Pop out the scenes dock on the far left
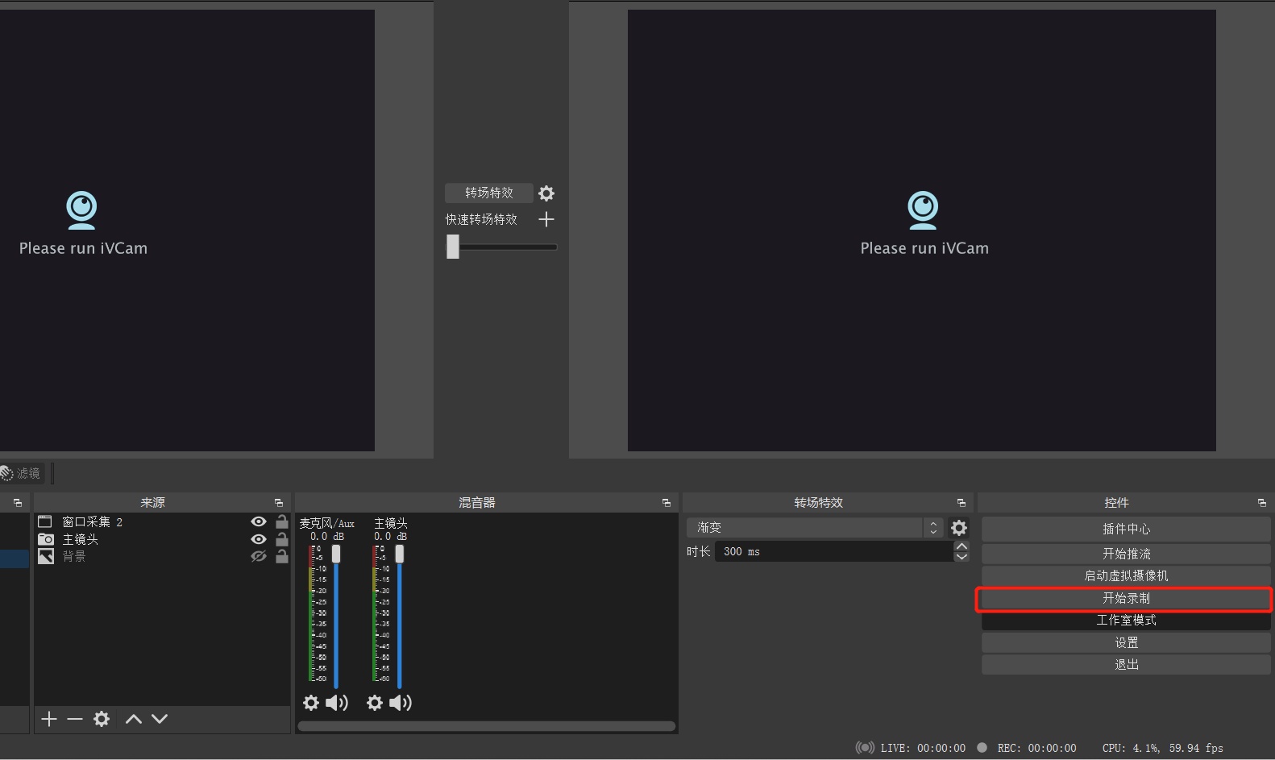The image size is (1275, 760). [18, 503]
